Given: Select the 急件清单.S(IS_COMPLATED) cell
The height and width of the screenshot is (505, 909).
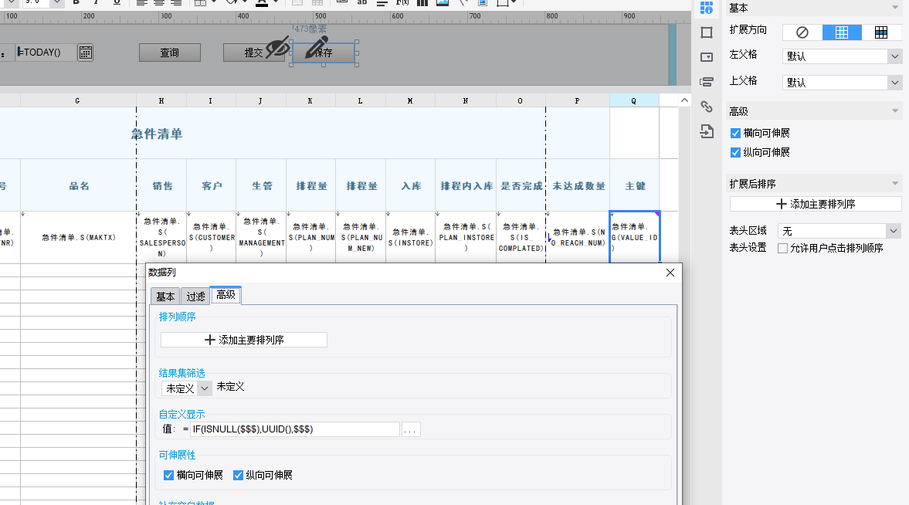Looking at the screenshot, I should (521, 237).
